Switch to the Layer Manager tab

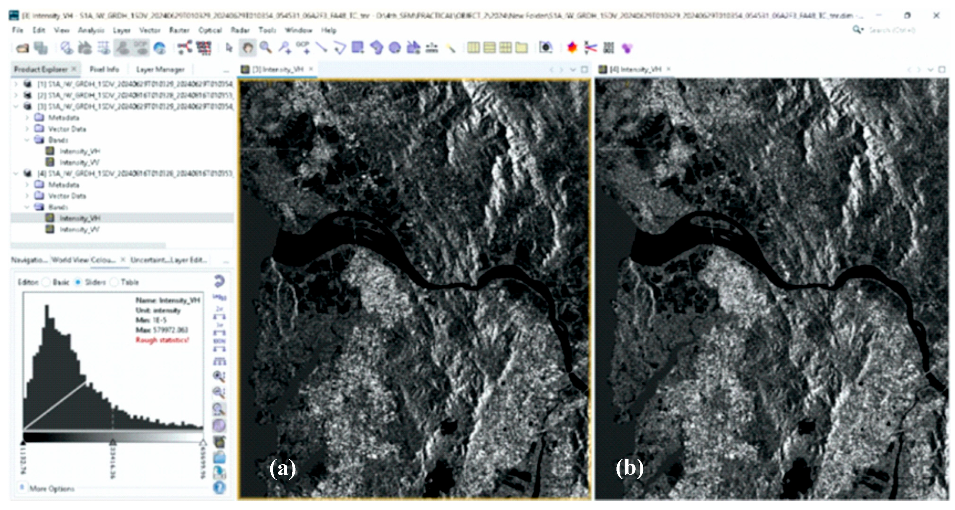point(160,69)
